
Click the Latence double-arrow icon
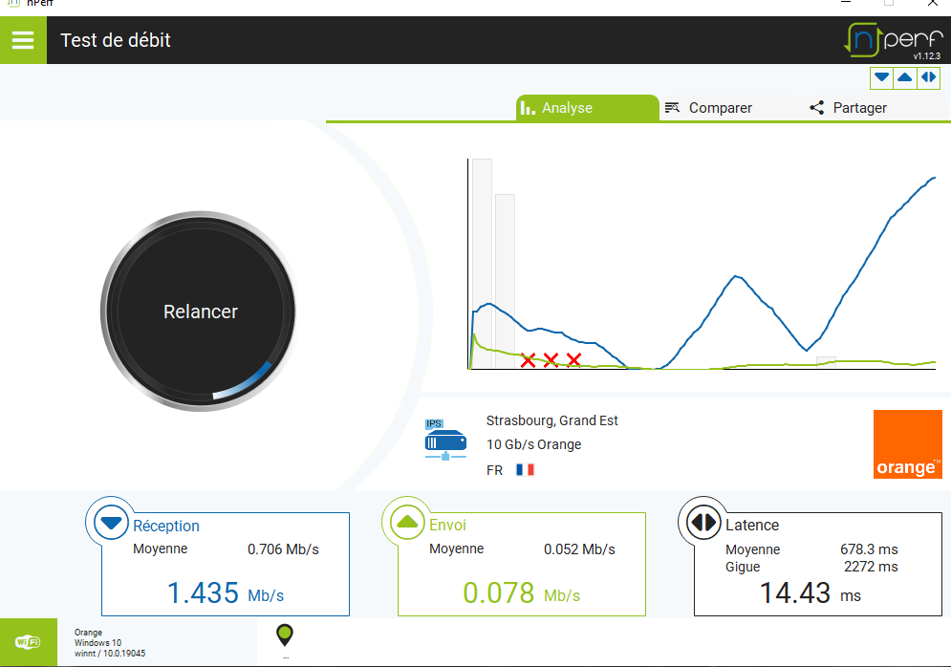703,523
